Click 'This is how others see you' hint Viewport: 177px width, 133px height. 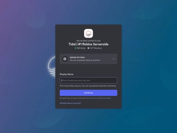click(x=88, y=86)
